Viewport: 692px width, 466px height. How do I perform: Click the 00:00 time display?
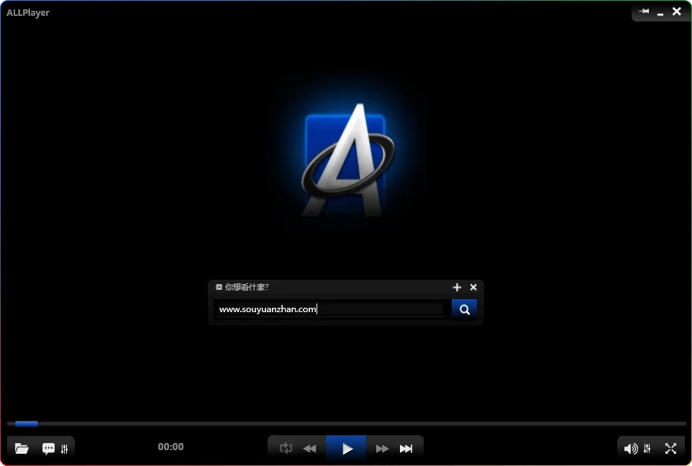click(170, 447)
